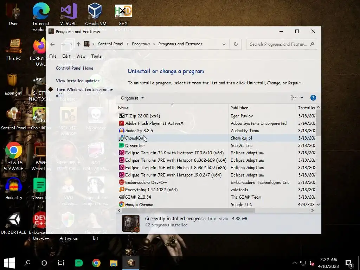
Task: Click the search magnifier in Search Programs box
Action: tap(312, 44)
